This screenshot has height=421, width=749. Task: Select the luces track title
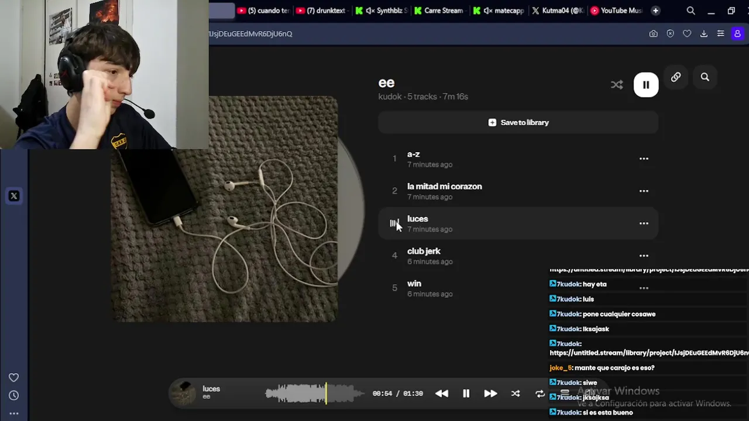click(x=418, y=219)
